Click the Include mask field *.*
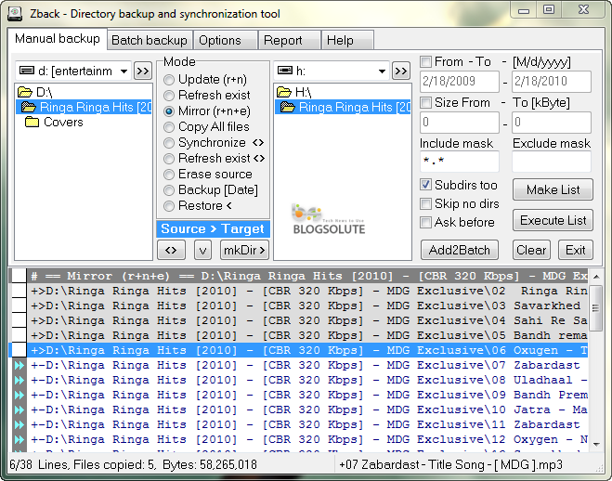Screen dimensions: 612x481 (460, 162)
